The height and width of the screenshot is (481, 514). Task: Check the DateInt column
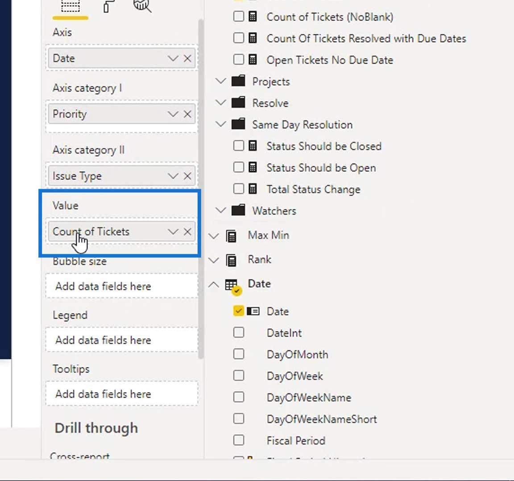tap(239, 332)
